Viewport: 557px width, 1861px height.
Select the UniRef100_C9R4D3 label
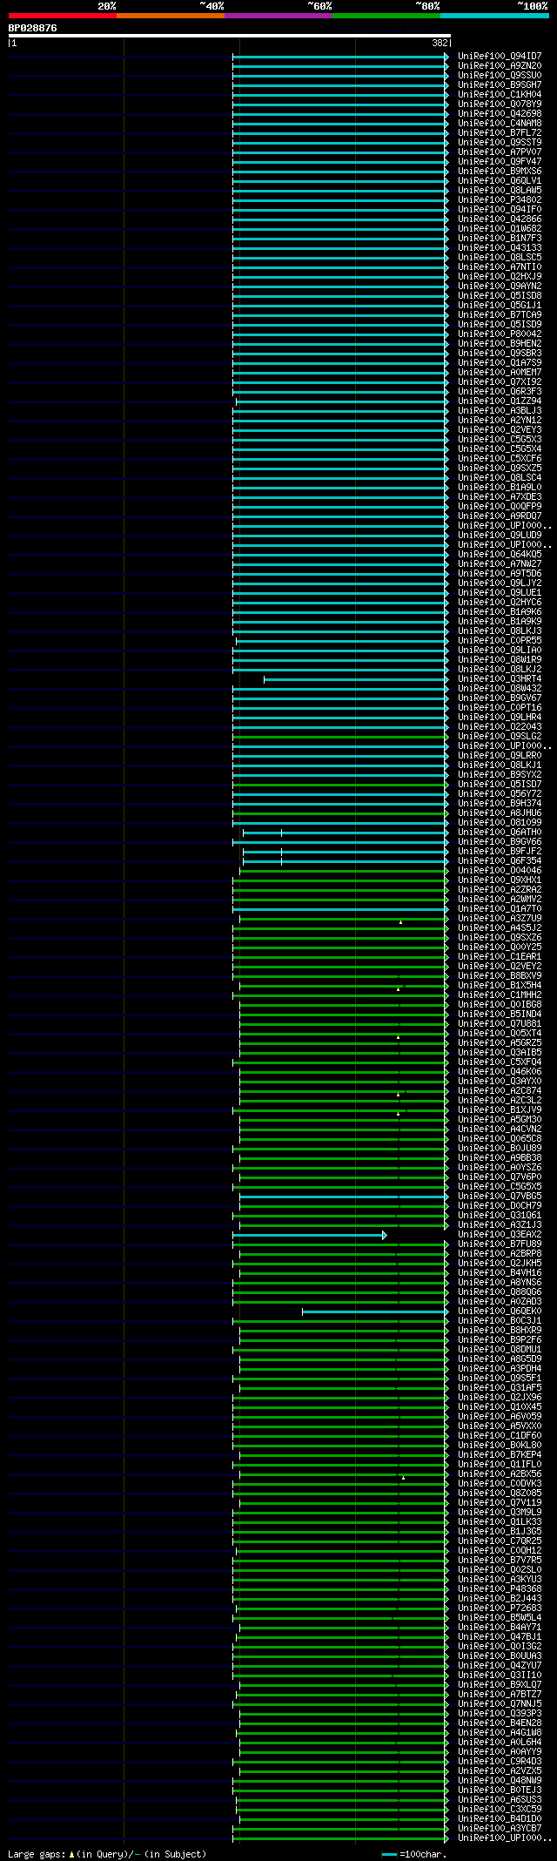(500, 1761)
